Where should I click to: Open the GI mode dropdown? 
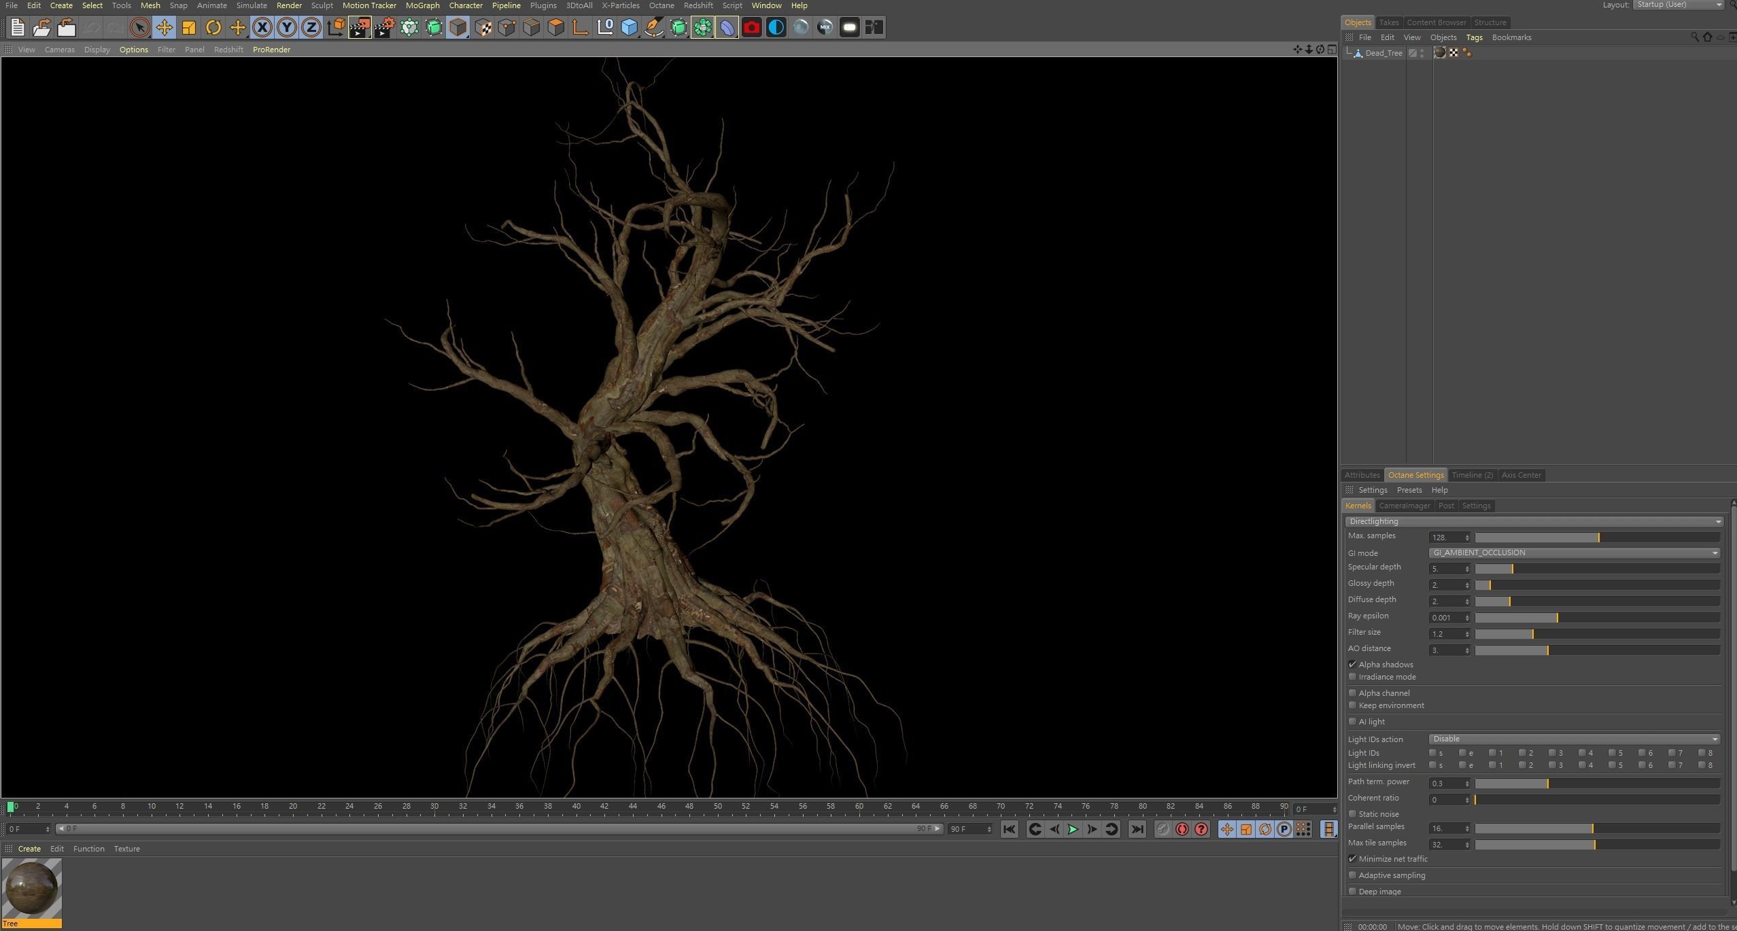tap(1574, 552)
